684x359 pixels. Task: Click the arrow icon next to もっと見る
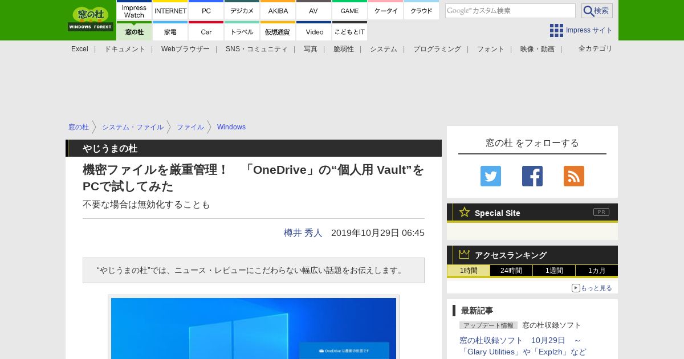[x=576, y=288]
